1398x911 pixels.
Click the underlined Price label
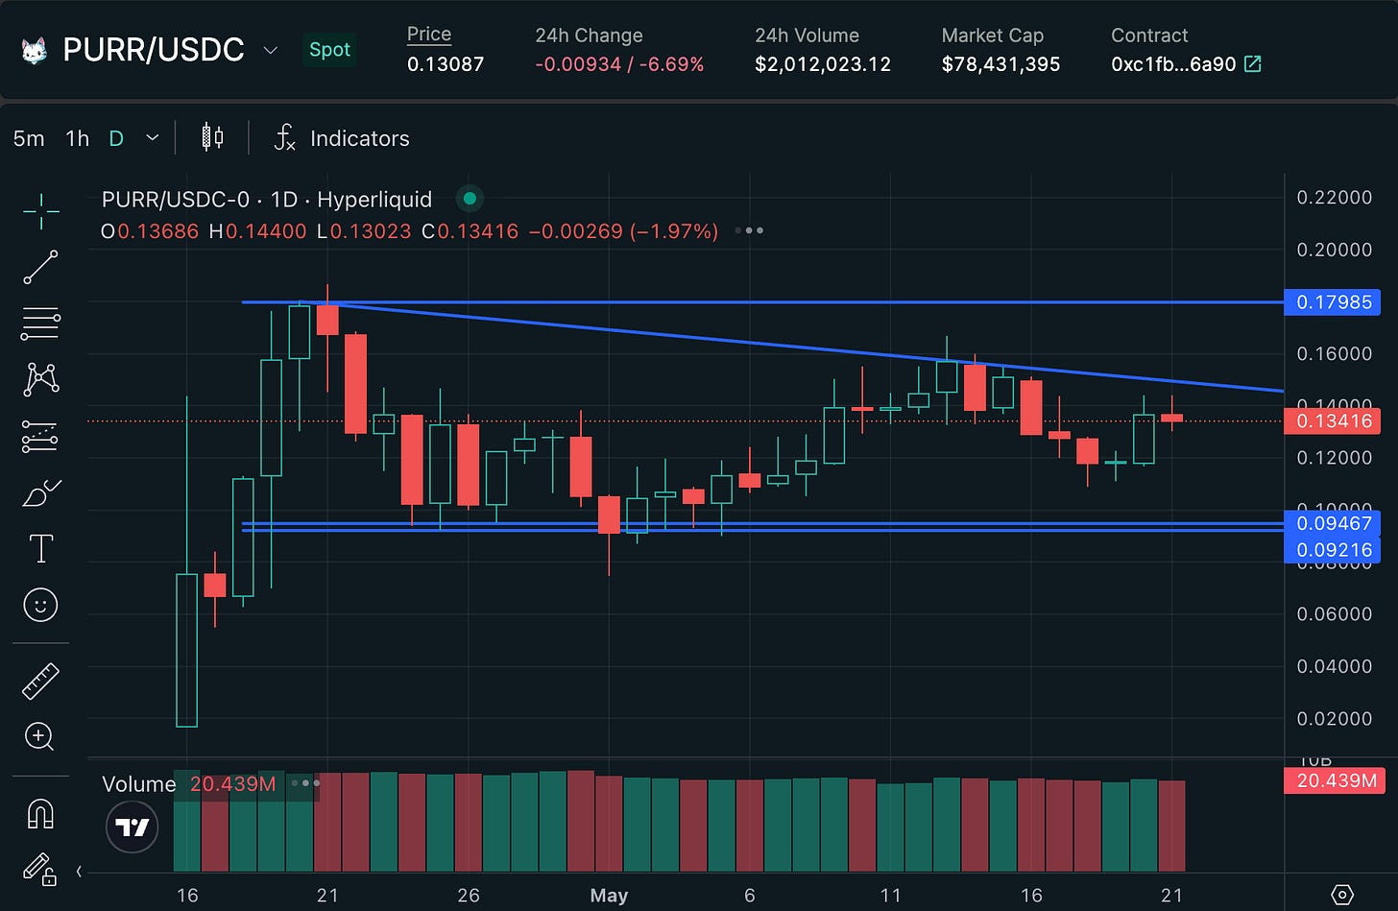[x=429, y=34]
